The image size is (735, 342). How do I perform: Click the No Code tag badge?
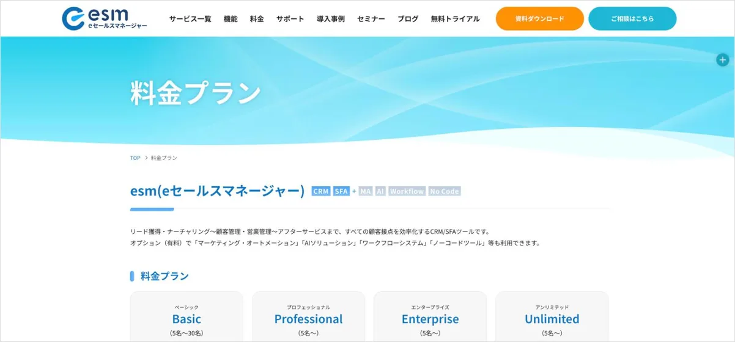[444, 191]
